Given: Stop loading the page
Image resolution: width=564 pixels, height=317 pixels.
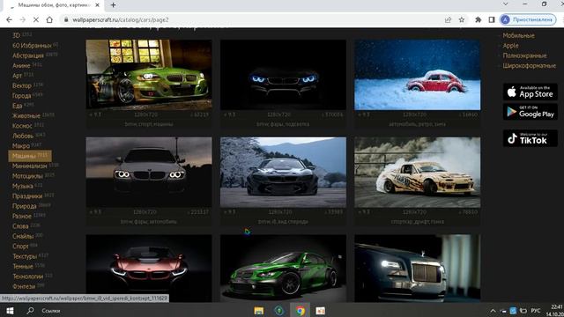Looking at the screenshot, I should coord(36,19).
